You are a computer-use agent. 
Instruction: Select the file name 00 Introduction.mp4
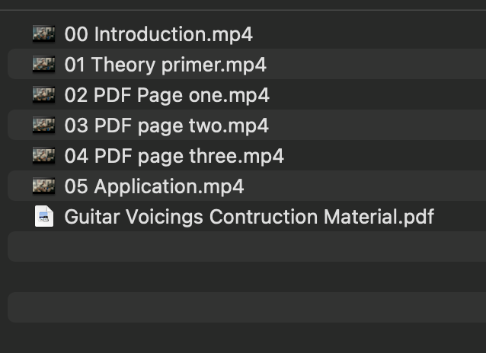(158, 34)
